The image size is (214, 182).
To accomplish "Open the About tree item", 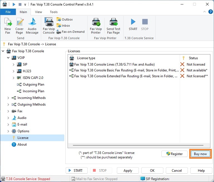I will point(19,144).
